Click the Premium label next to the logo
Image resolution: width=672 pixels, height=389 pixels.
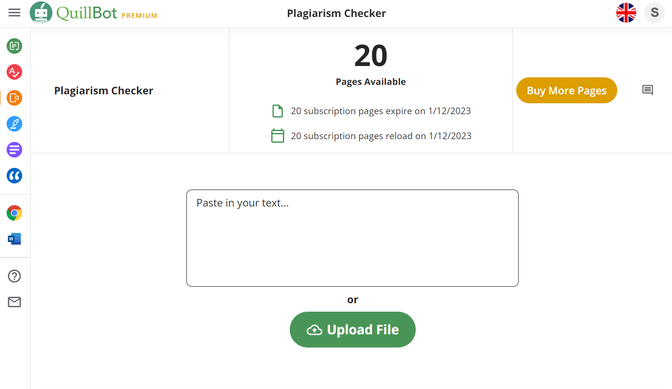(139, 15)
